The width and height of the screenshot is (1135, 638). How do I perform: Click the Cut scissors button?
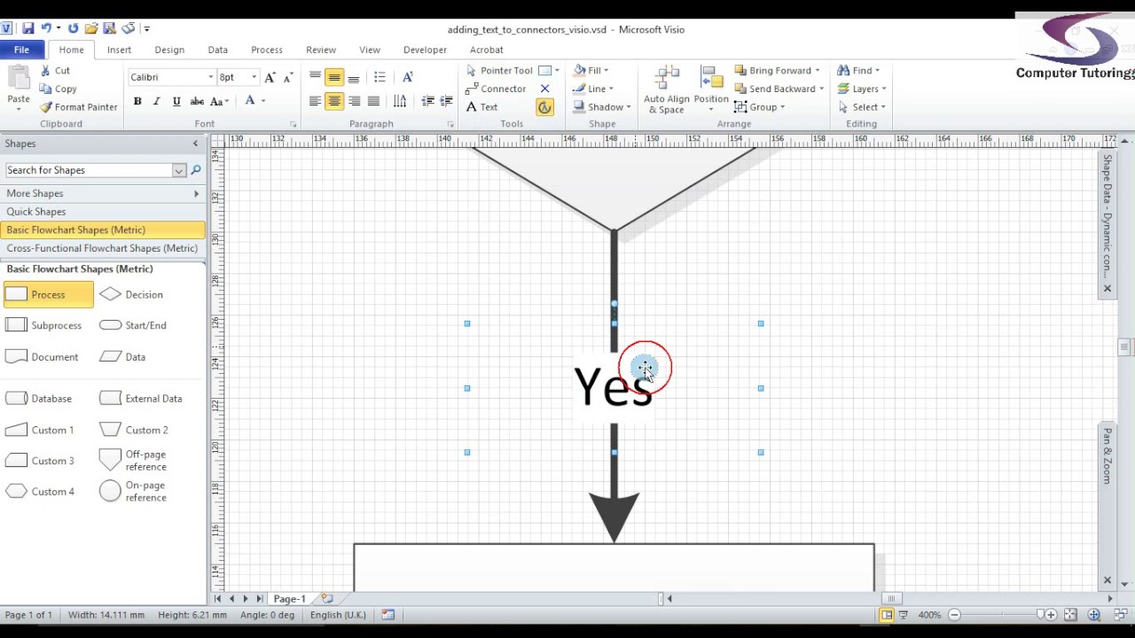pyautogui.click(x=55, y=71)
